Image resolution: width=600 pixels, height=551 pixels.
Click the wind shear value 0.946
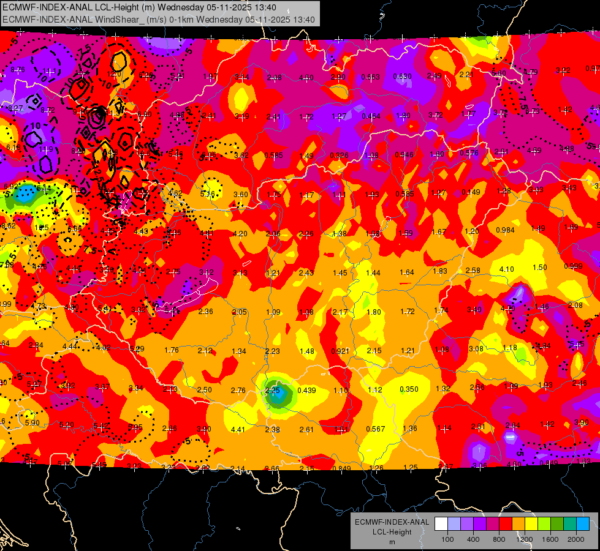404,155
